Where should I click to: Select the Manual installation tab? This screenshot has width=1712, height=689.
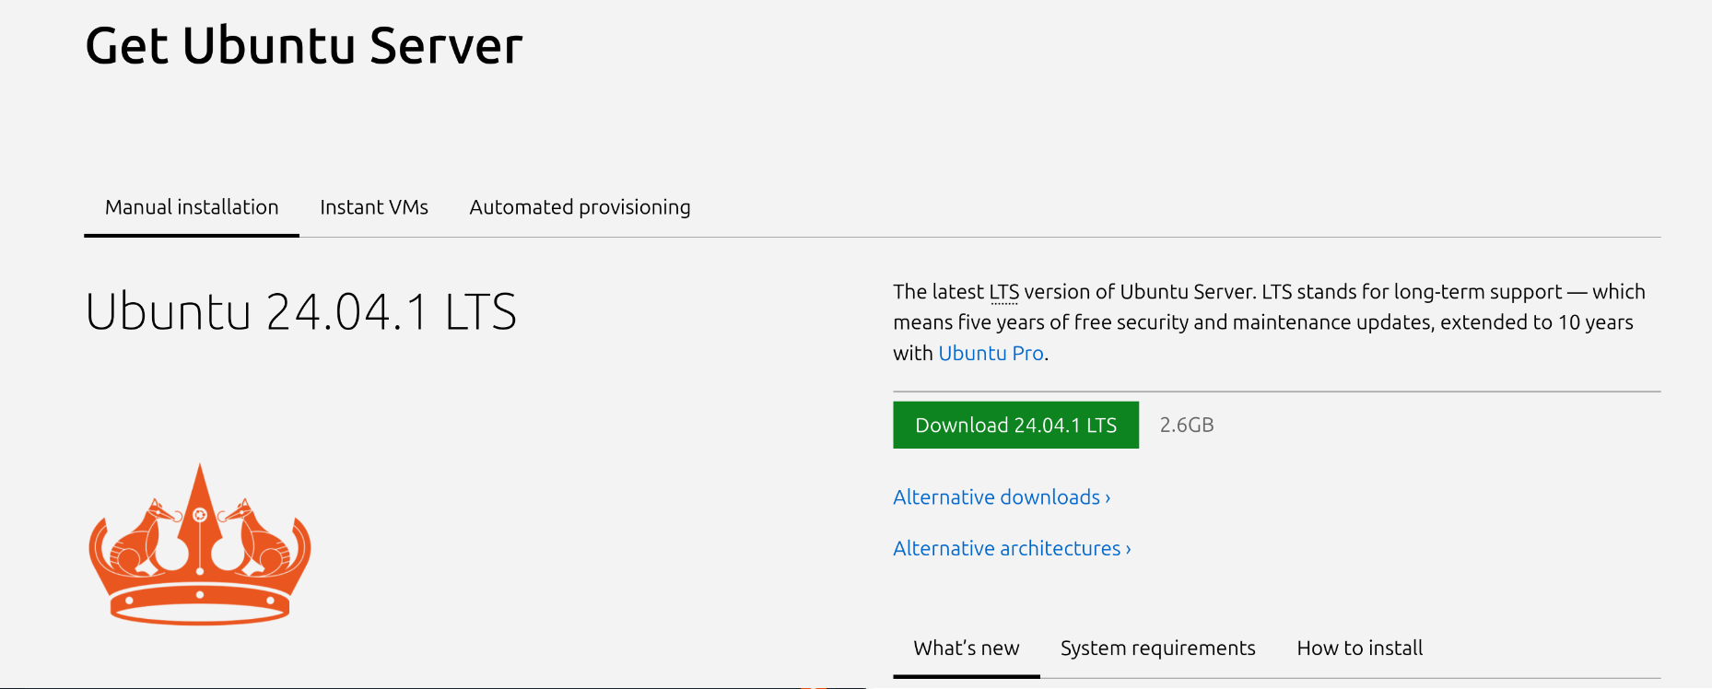coord(192,207)
